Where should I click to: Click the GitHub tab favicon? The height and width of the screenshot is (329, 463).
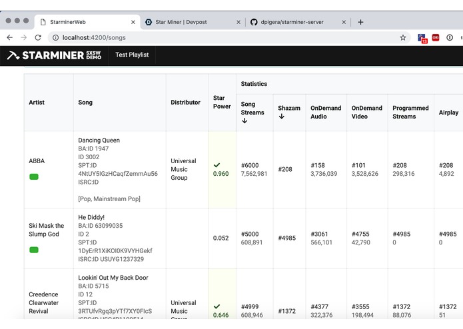[x=254, y=22]
